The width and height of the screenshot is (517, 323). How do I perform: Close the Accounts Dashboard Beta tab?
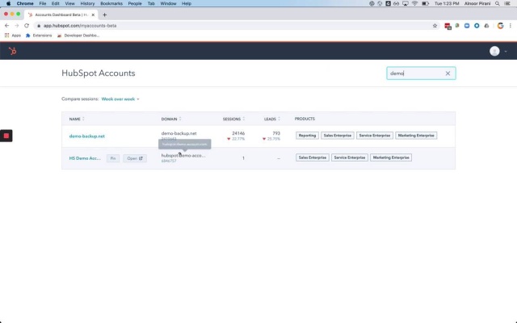(93, 15)
